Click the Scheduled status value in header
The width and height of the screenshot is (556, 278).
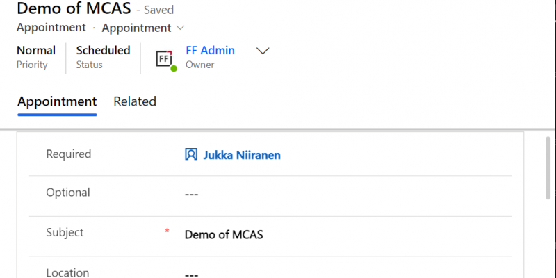(x=103, y=51)
